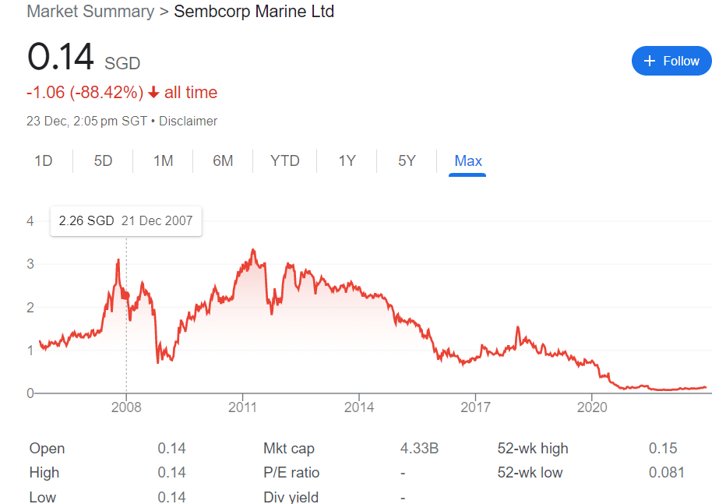
Task: Click the 2011 label on time axis
Action: tap(242, 407)
